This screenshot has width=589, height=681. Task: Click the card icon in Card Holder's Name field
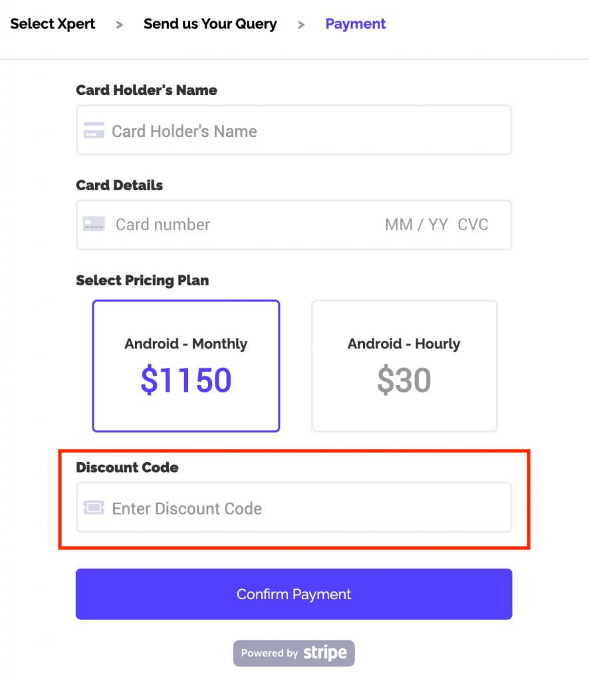94,130
